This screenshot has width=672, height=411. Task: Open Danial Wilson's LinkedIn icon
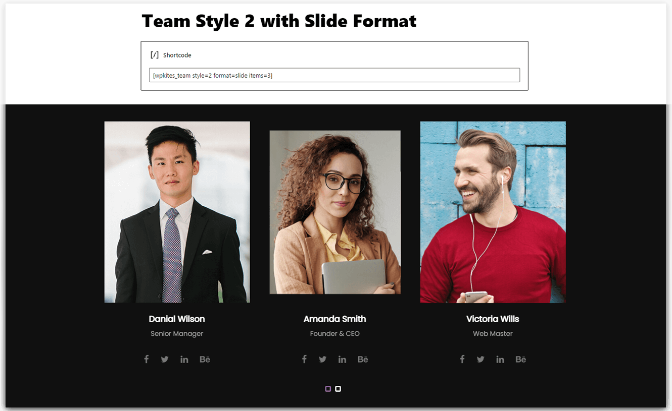[x=184, y=360]
